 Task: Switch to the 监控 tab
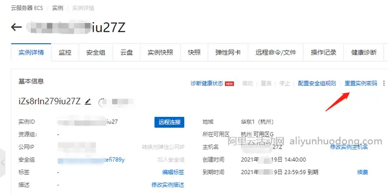click(65, 52)
